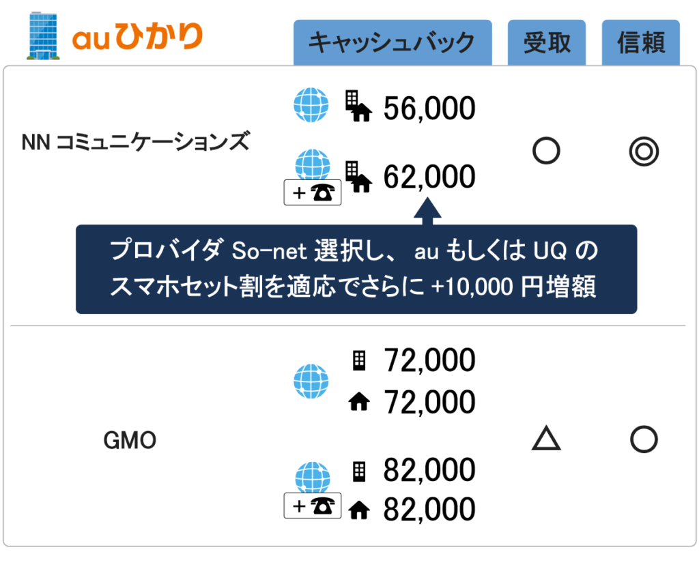Click the apartment building icon next to 82,000
The width and height of the screenshot is (699, 569).
(359, 471)
